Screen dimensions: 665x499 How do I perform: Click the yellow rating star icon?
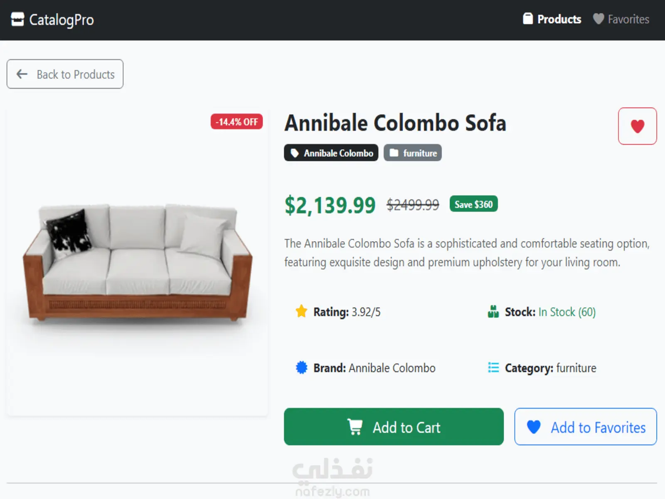[301, 311]
